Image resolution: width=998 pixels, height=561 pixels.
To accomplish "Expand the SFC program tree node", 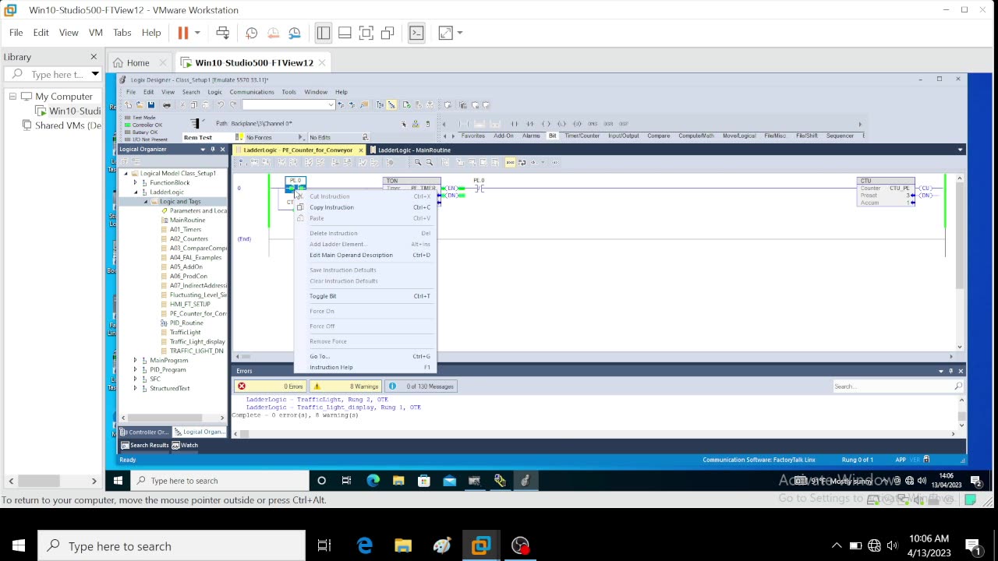I will [x=136, y=379].
